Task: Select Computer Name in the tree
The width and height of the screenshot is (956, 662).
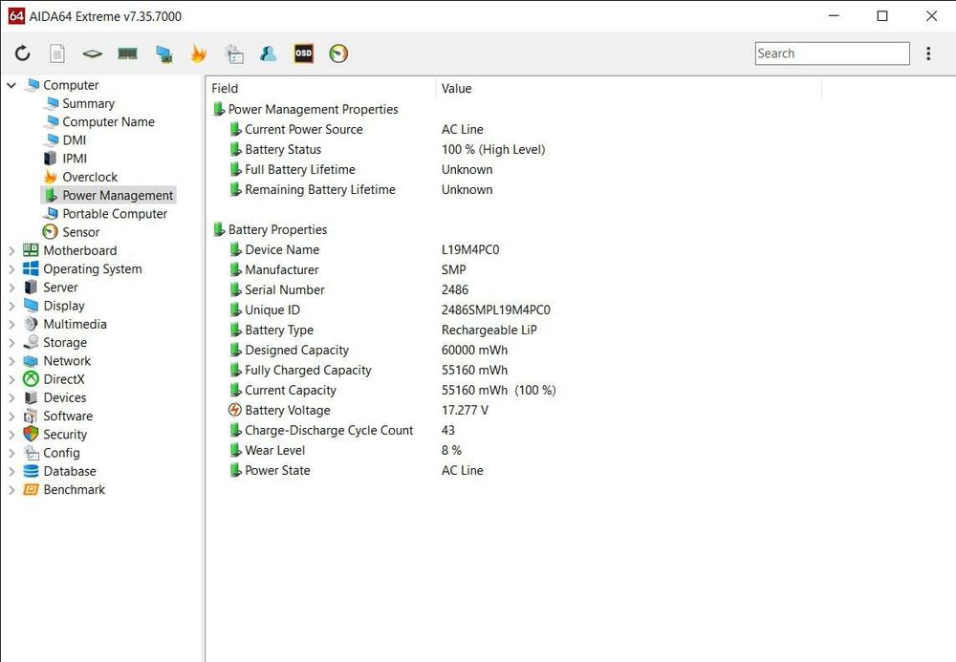Action: pyautogui.click(x=109, y=122)
